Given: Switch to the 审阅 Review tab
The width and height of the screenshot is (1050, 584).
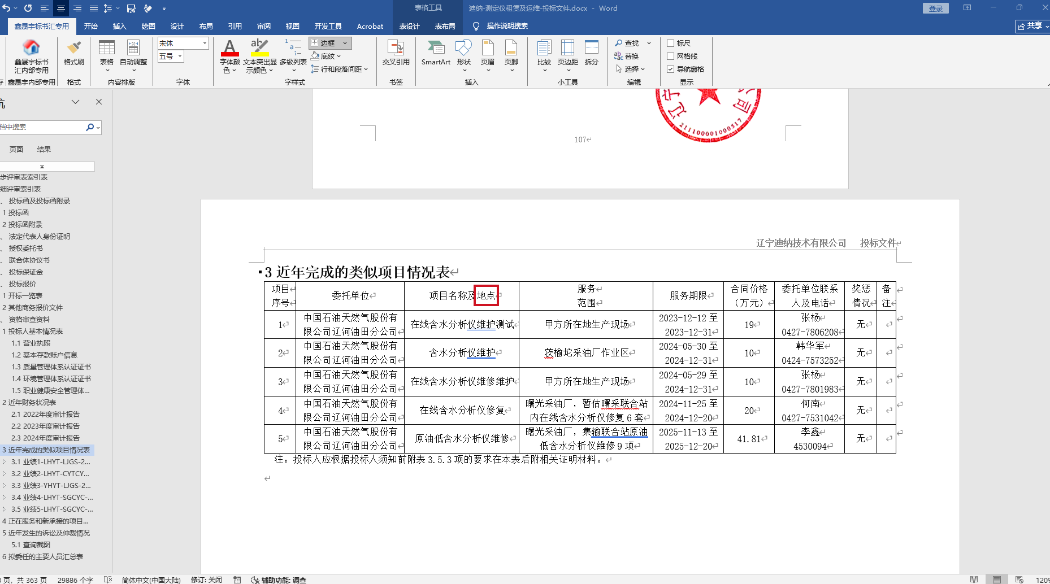Looking at the screenshot, I should coord(263,26).
